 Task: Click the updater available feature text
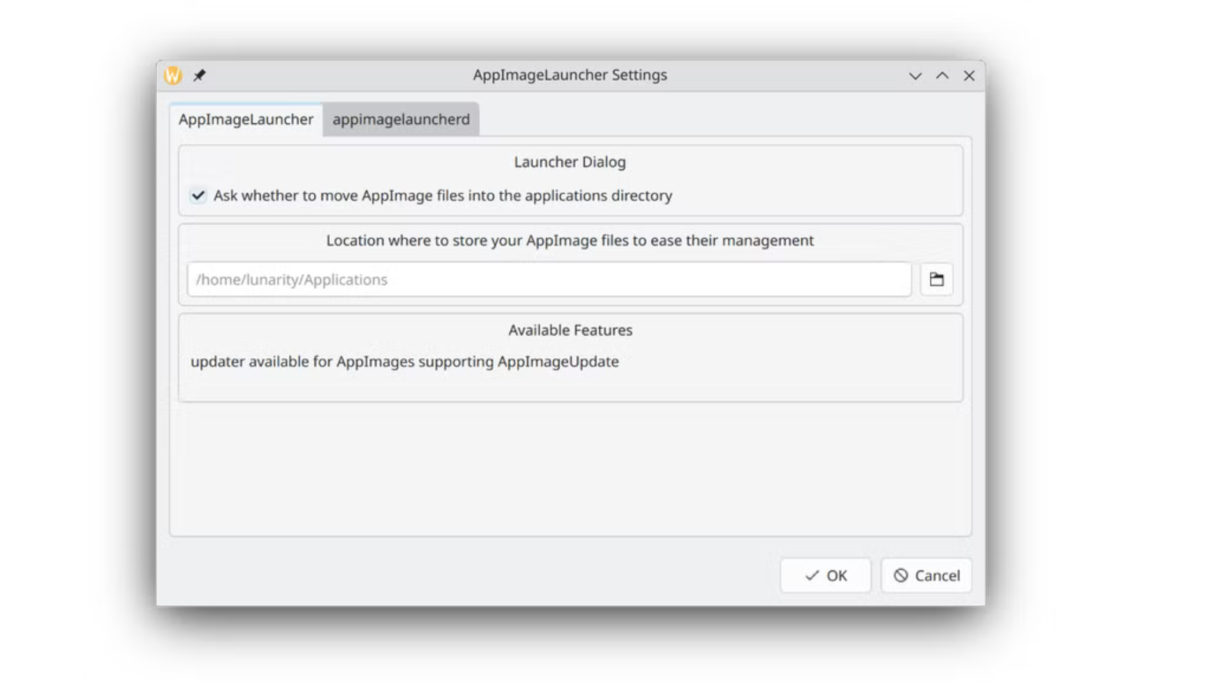(404, 362)
